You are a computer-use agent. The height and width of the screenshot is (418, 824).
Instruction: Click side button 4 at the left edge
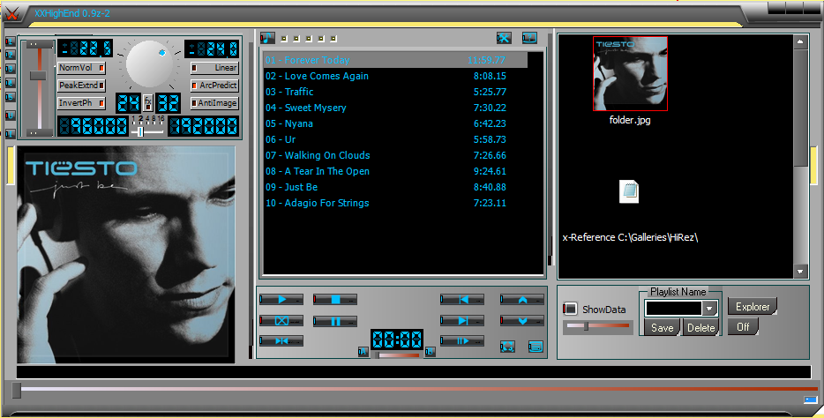10,83
